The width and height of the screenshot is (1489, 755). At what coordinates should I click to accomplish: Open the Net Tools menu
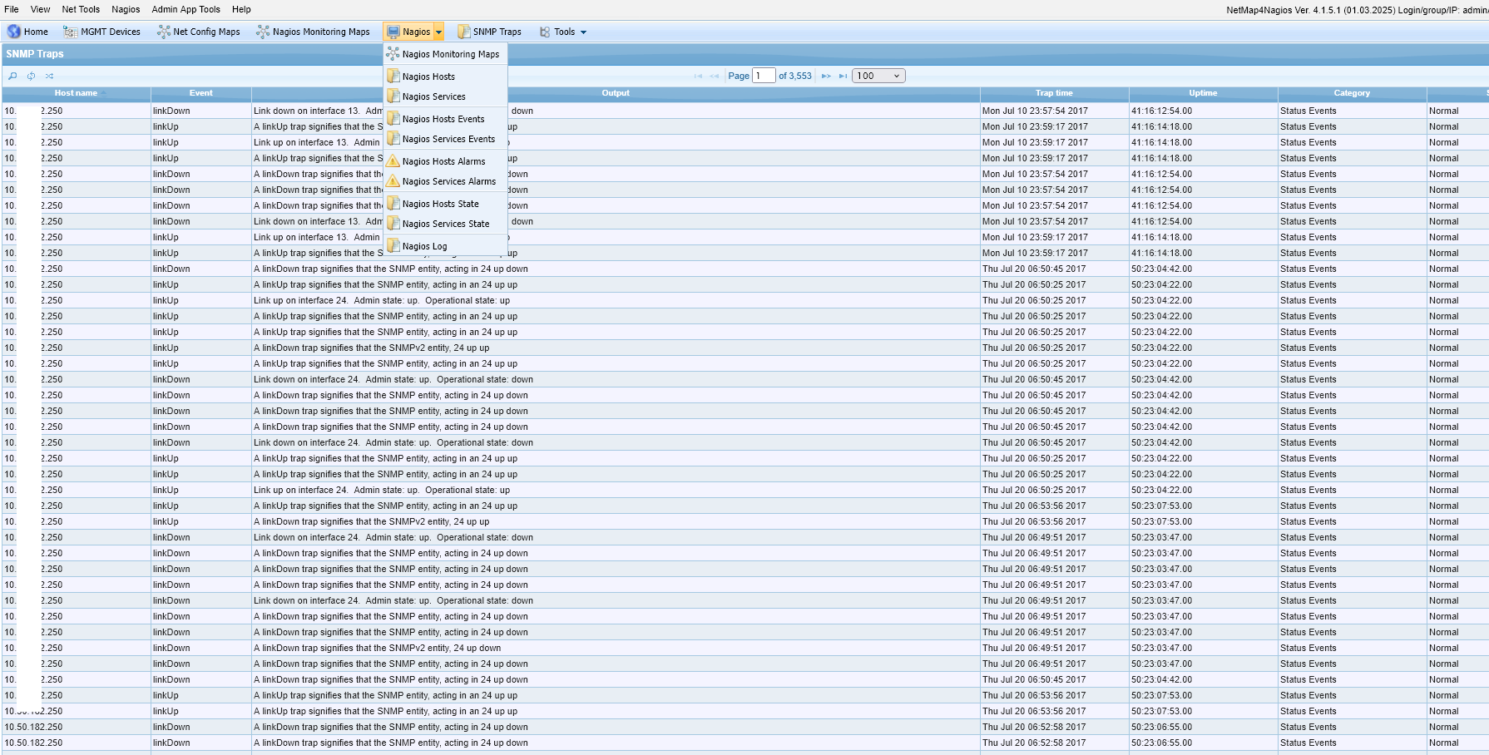click(x=81, y=9)
